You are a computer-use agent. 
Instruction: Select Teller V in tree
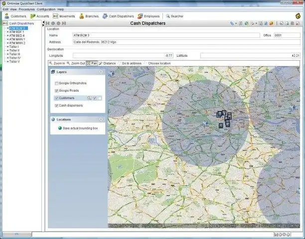click(14, 61)
